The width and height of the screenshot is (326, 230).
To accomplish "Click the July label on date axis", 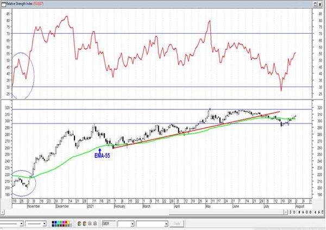I will coord(266,206).
